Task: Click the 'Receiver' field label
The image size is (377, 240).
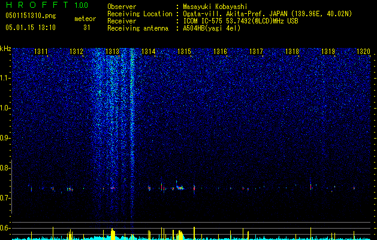Action: [x=122, y=21]
